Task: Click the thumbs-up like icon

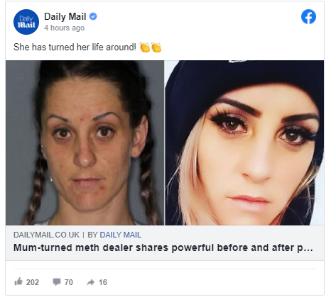Action: (18, 281)
